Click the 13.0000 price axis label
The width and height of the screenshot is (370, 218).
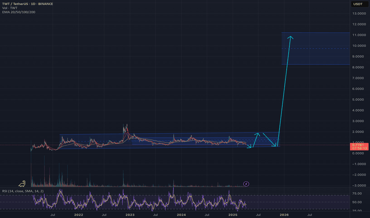click(359, 13)
